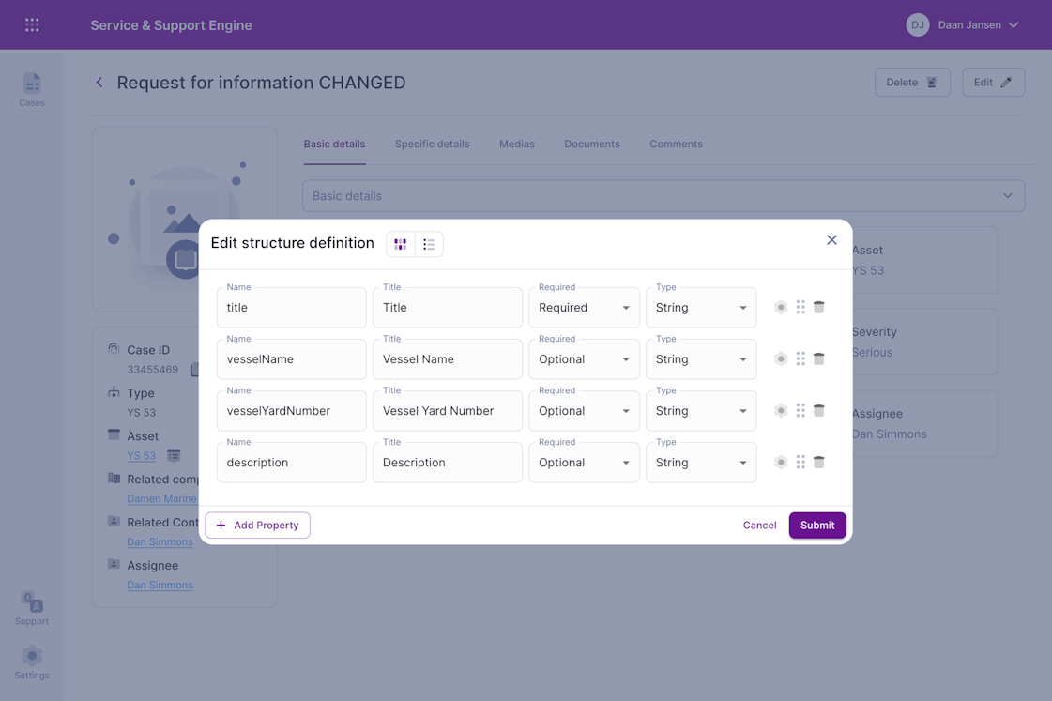The image size is (1052, 701).
Task: Open Cases in the sidebar
Action: pos(32,90)
